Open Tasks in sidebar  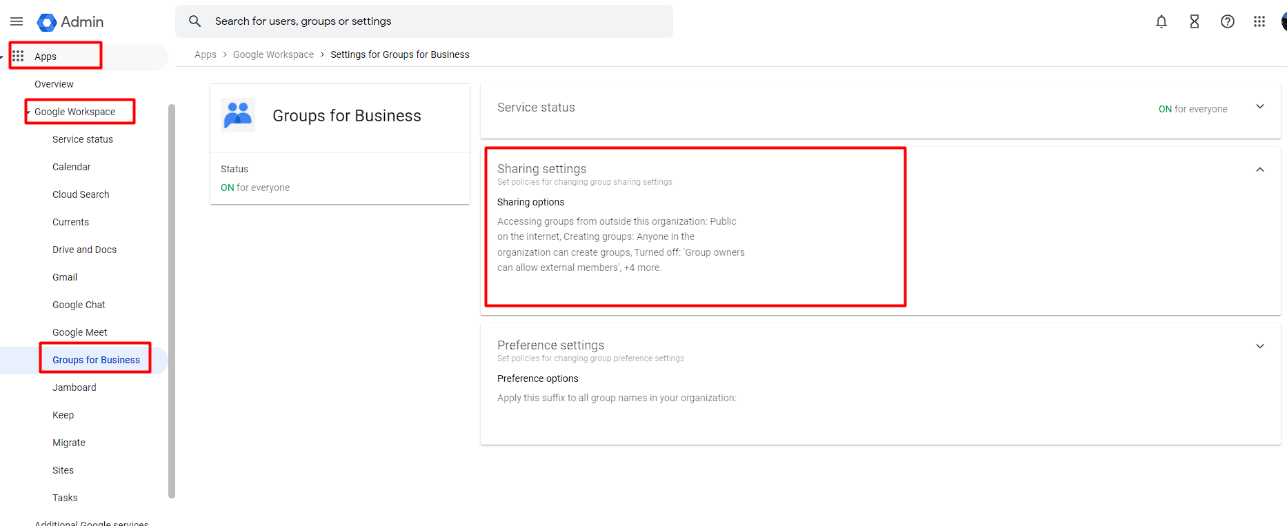pos(65,498)
